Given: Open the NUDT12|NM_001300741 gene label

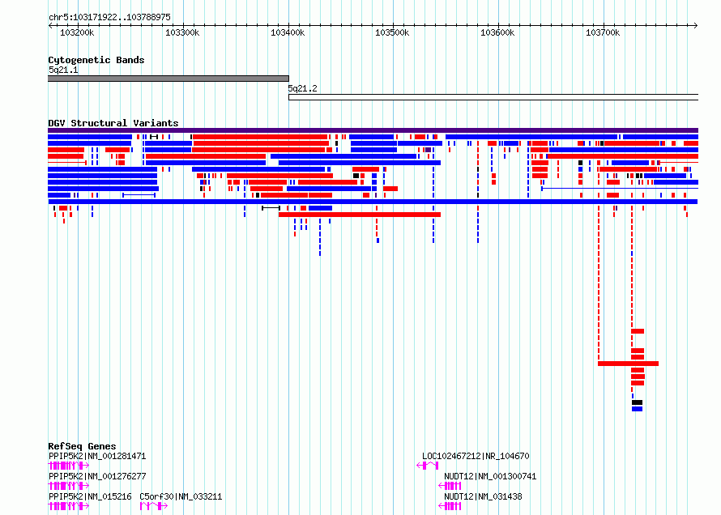Looking at the screenshot, I should point(490,476).
